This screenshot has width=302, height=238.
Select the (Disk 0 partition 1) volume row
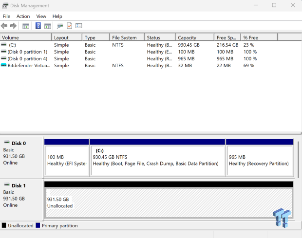[139, 52]
